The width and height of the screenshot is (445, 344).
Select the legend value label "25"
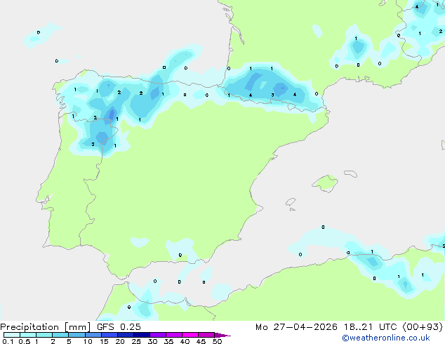tap(136, 341)
